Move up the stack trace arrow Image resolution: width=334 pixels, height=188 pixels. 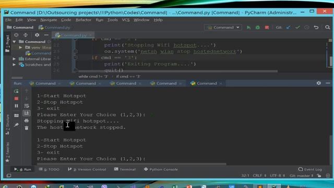point(27,91)
